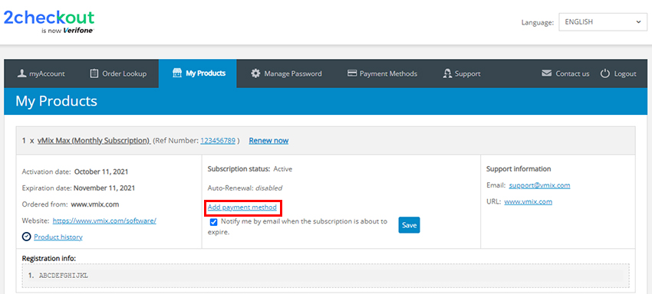This screenshot has height=294, width=652.
Task: Select the registration key ABCDEFGHIJKL field
Action: (325, 276)
